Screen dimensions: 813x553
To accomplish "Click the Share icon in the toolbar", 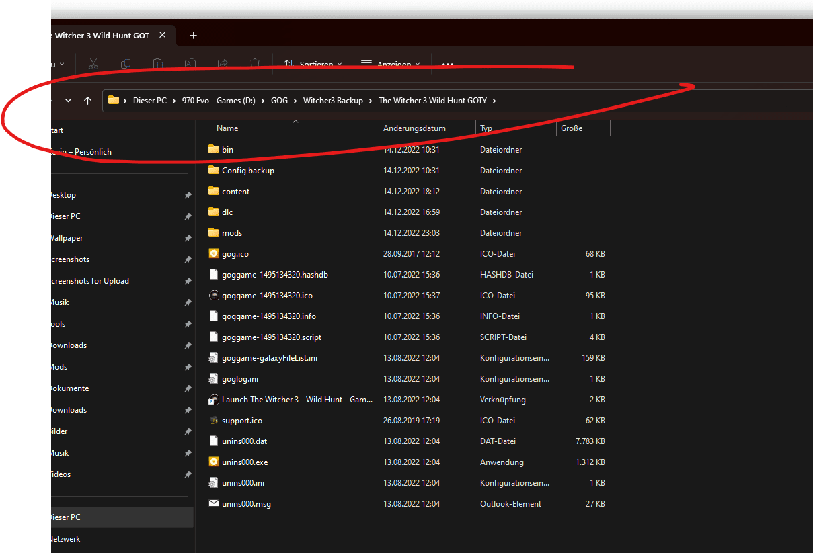I will click(x=223, y=64).
